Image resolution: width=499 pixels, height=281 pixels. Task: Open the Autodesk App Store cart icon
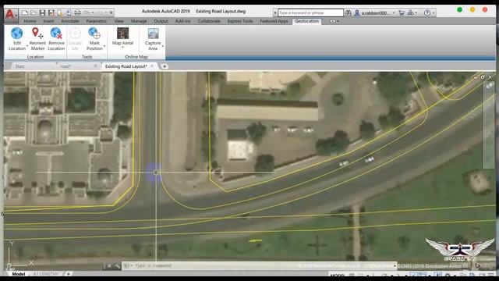pos(402,12)
